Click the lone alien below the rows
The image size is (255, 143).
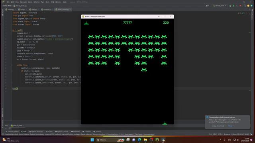click(144, 70)
